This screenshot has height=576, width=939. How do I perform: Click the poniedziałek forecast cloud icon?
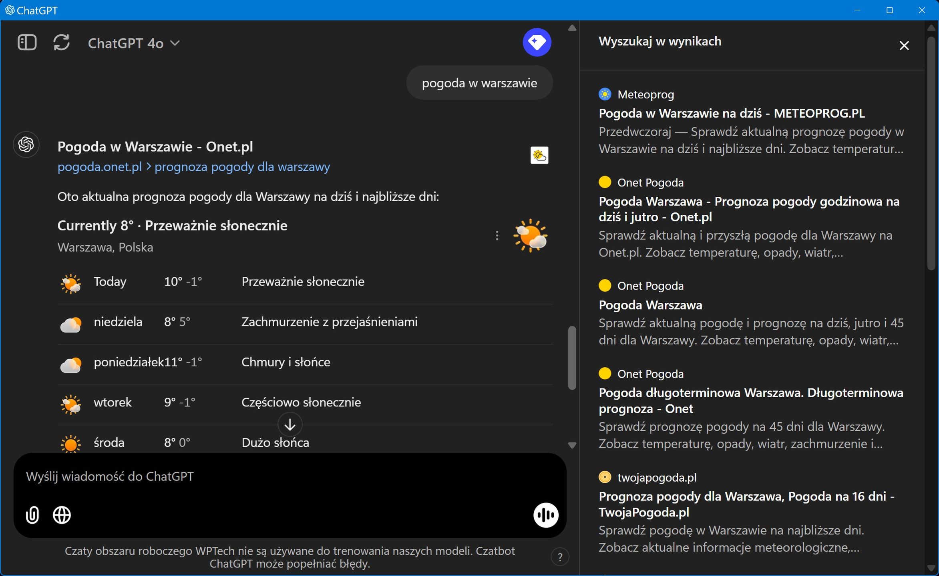(x=70, y=365)
